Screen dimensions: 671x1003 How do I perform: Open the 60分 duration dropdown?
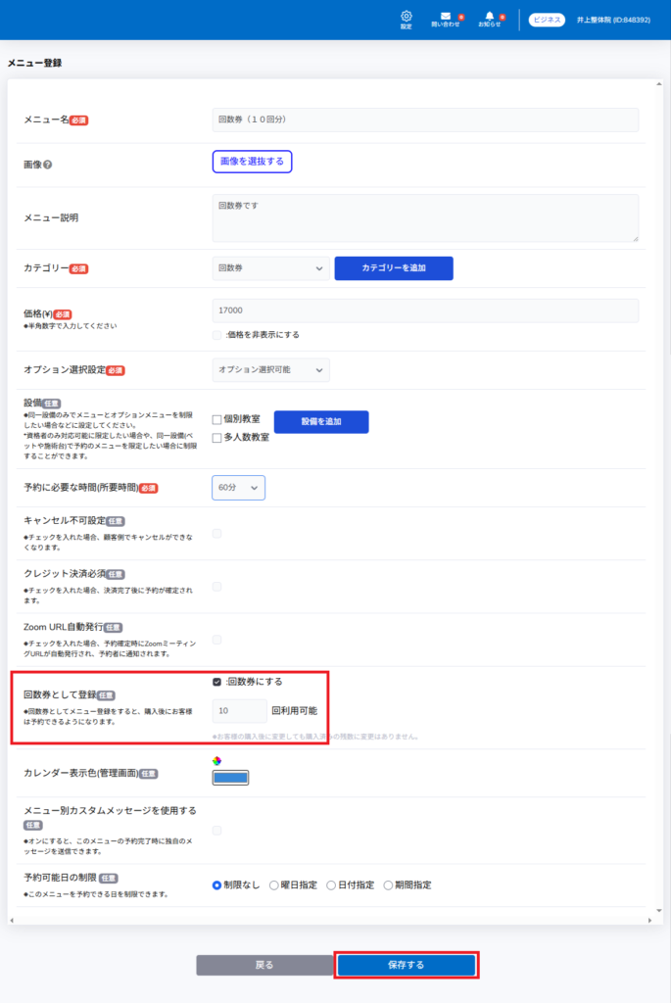(x=238, y=488)
